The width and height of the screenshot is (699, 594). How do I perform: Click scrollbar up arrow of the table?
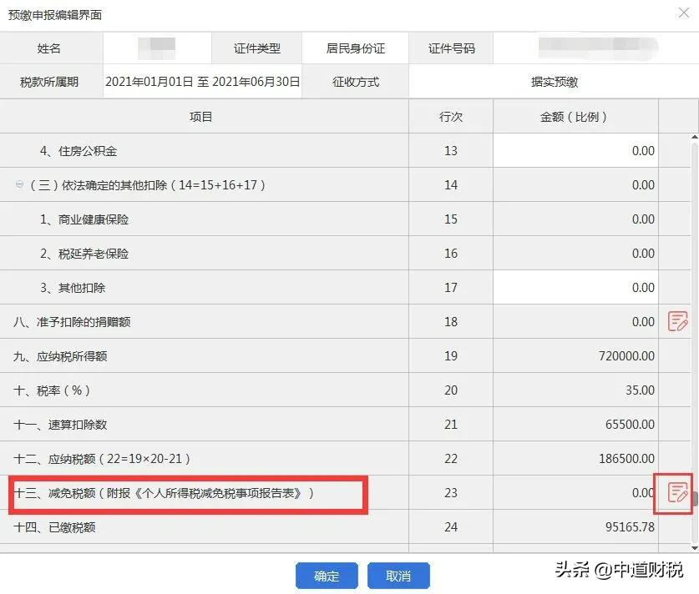coord(695,137)
